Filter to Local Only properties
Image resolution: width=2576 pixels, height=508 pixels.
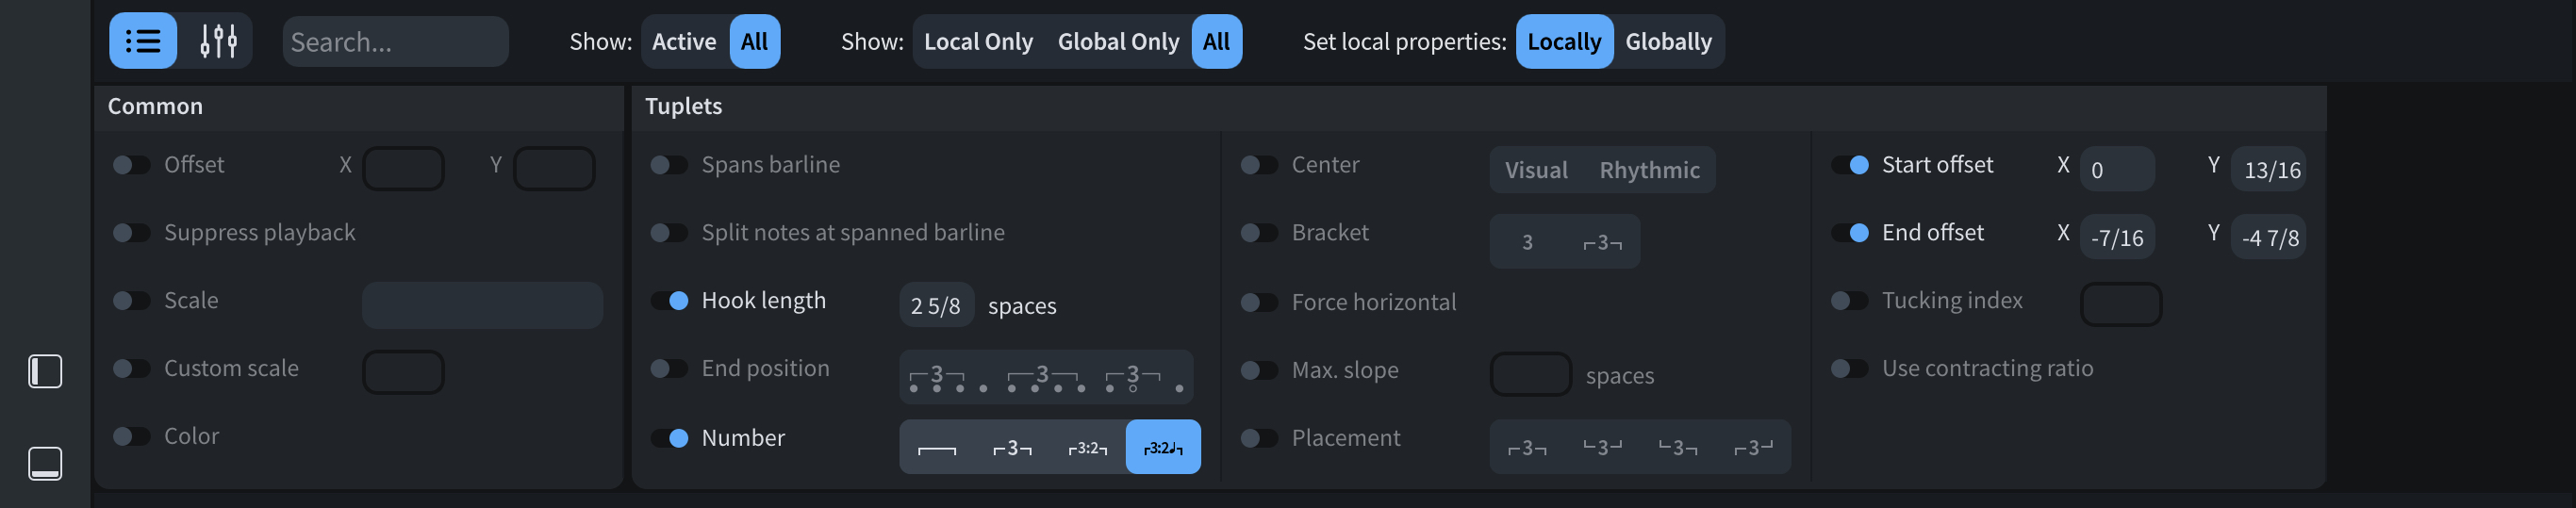click(977, 41)
